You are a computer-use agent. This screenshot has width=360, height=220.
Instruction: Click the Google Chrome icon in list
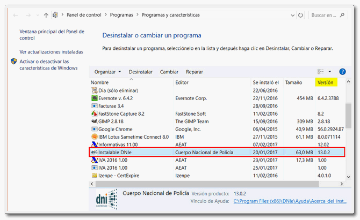click(x=94, y=129)
